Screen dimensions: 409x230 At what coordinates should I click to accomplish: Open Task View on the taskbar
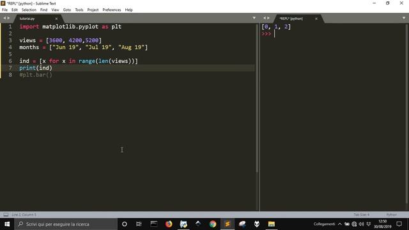(x=139, y=224)
